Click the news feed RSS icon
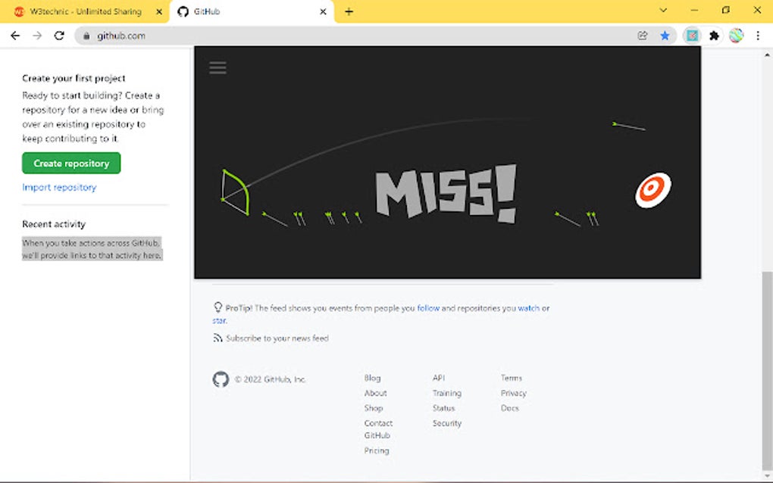The image size is (773, 483). click(216, 338)
